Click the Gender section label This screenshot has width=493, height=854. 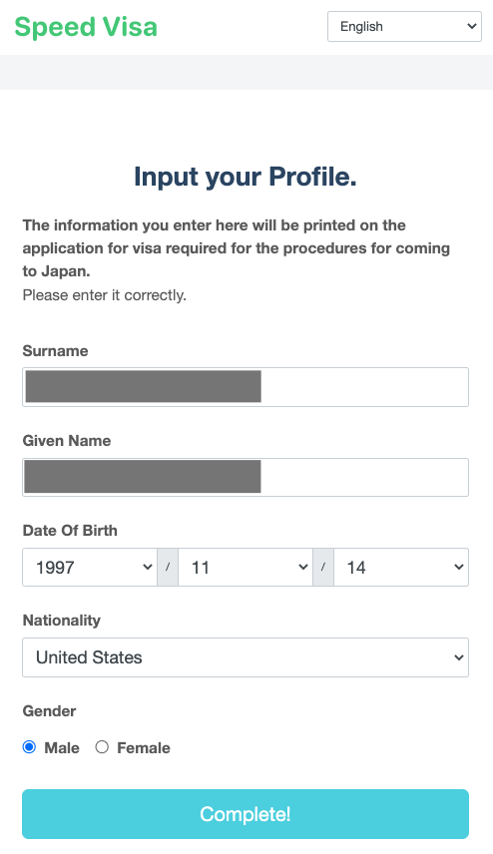coord(49,710)
